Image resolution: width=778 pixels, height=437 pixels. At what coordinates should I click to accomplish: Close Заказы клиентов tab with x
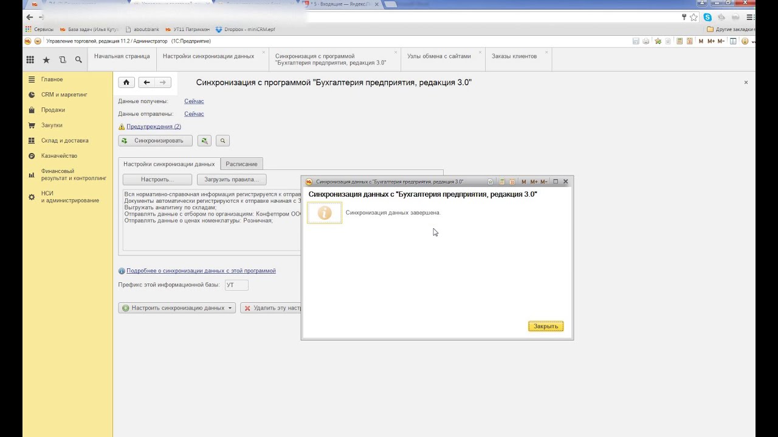546,52
